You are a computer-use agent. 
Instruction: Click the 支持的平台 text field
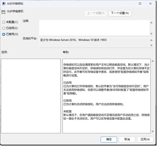click(x=94, y=42)
